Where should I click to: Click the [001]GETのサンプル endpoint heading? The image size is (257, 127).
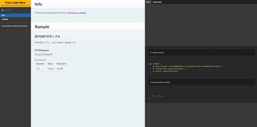coord(47,36)
